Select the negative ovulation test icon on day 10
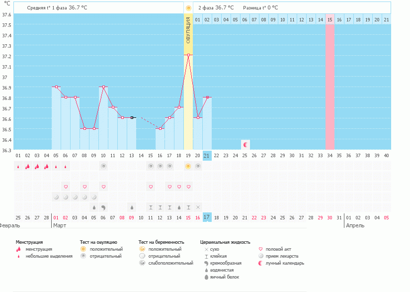 point(103,166)
